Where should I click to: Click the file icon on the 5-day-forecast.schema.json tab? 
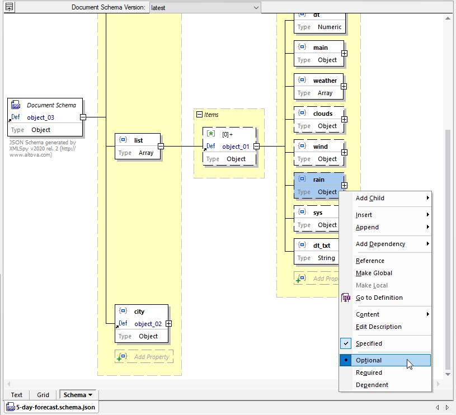[x=9, y=407]
